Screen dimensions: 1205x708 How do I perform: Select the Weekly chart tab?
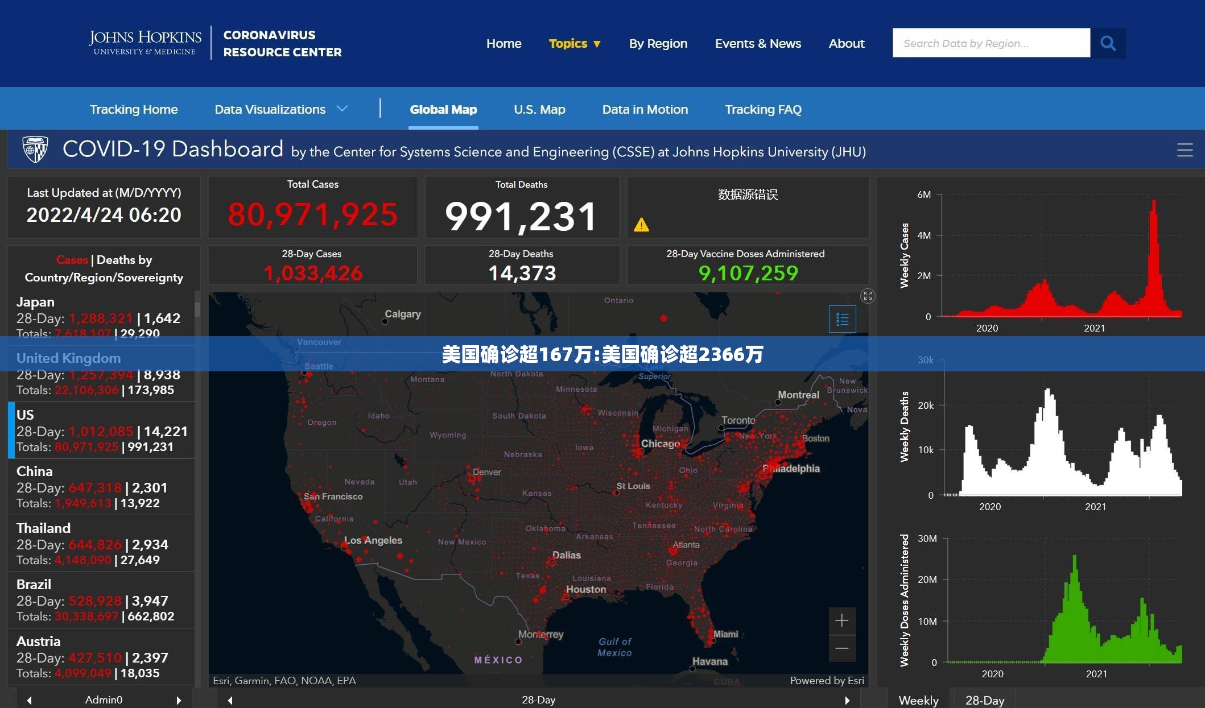(918, 700)
